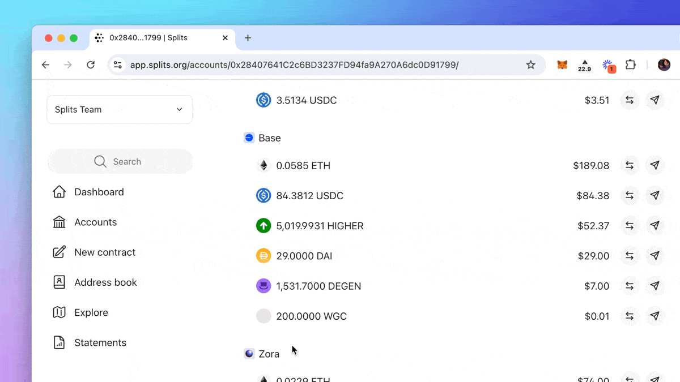Close the Splits browser tab
This screenshot has width=680, height=382.
click(x=225, y=38)
